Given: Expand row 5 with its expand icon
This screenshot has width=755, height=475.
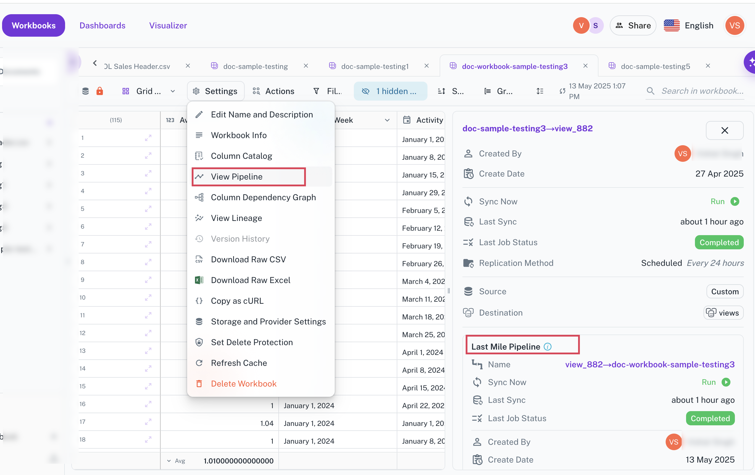Looking at the screenshot, I should [148, 209].
